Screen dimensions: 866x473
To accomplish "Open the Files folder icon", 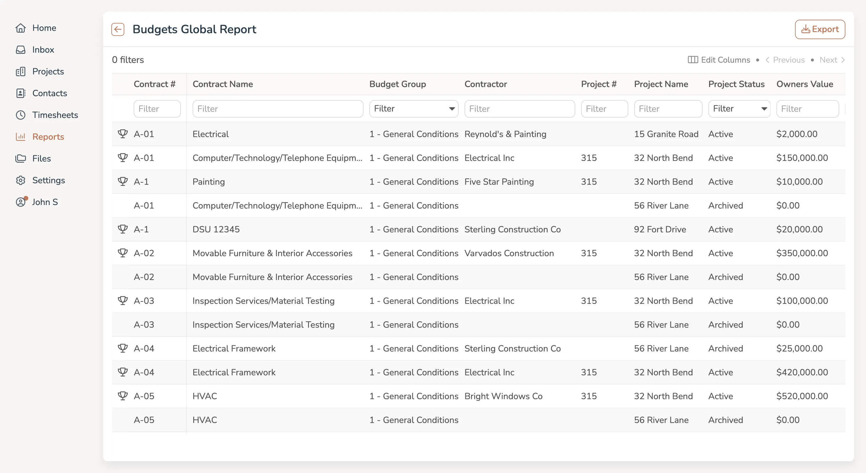I will (x=21, y=158).
